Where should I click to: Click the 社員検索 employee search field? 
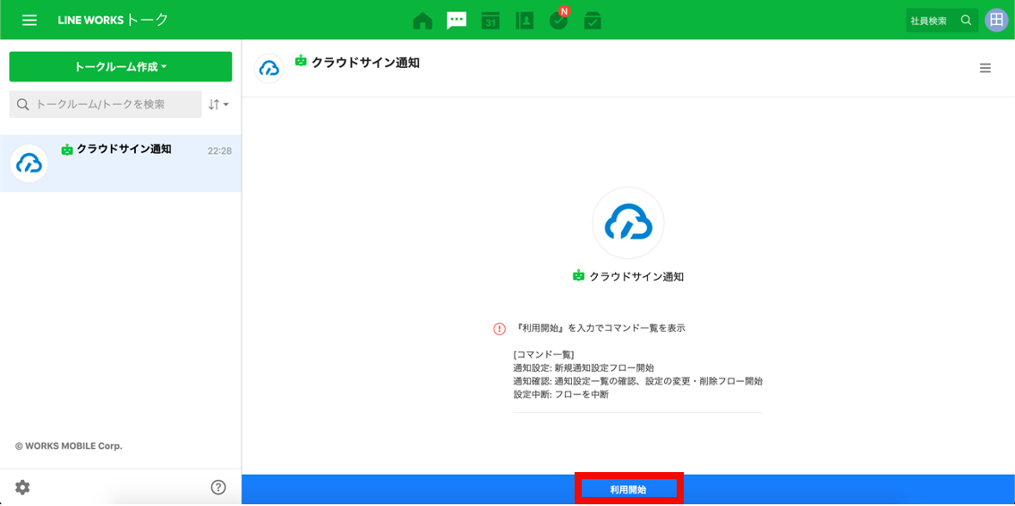(x=942, y=21)
